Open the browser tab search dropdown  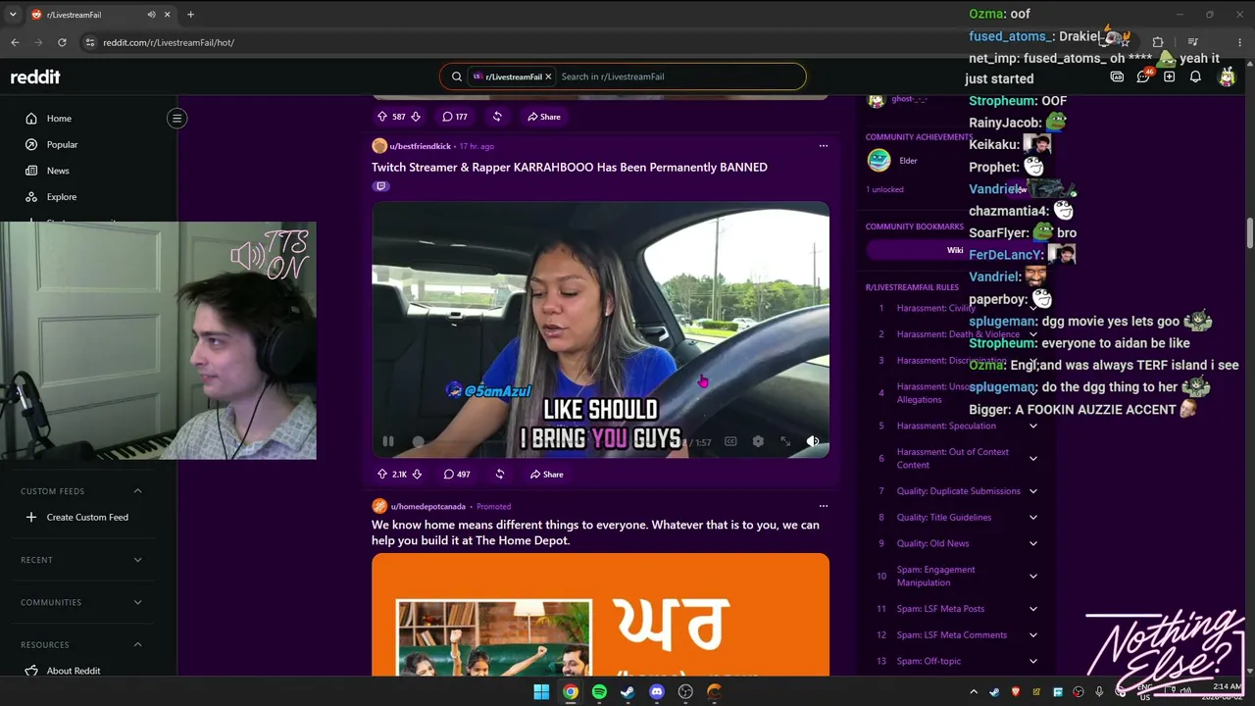click(x=13, y=15)
